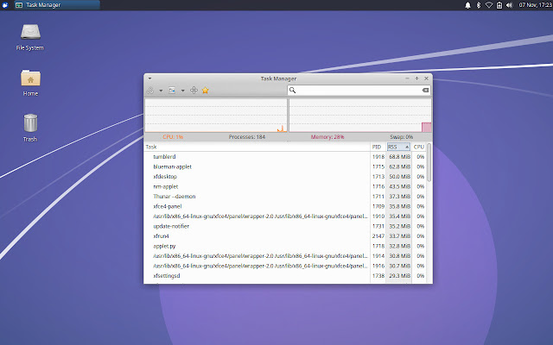Select the wrapper-2.0 row with PID 1910
This screenshot has height=345, width=553.
tap(285, 216)
